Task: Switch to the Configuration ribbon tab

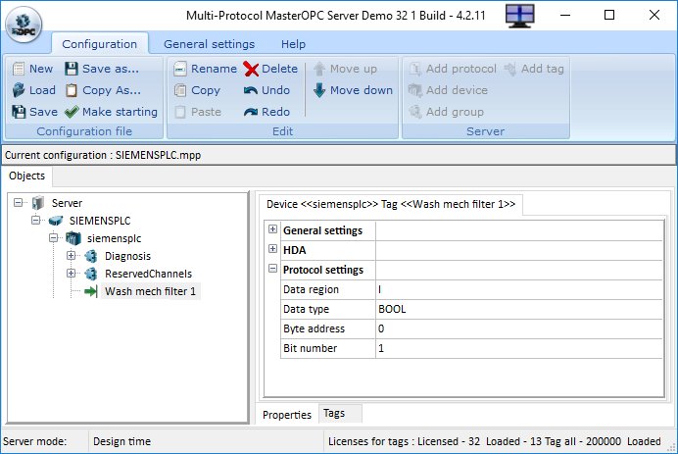Action: 100,44
